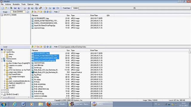Open Microsoft Word from the taskbar
The width and height of the screenshot is (191, 107).
(x=23, y=104)
